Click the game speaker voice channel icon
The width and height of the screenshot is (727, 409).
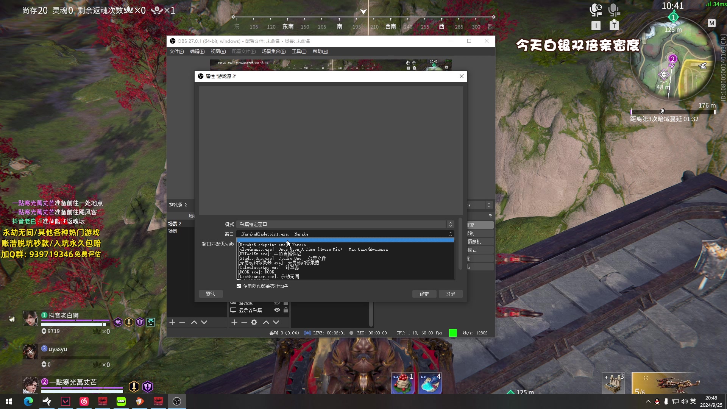(596, 10)
